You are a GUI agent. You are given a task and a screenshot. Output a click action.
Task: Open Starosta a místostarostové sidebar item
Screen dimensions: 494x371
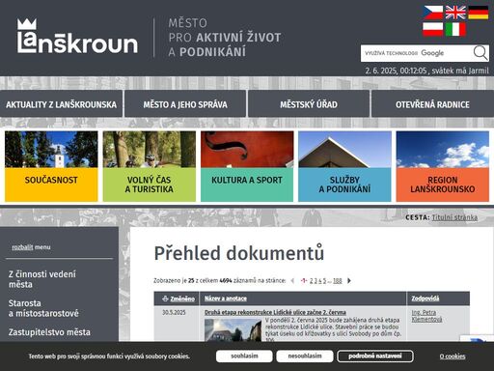point(43,308)
